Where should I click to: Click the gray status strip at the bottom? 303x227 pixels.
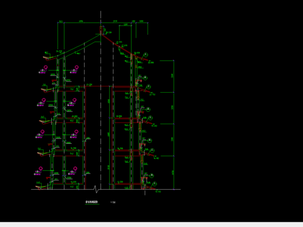[x=151, y=224]
